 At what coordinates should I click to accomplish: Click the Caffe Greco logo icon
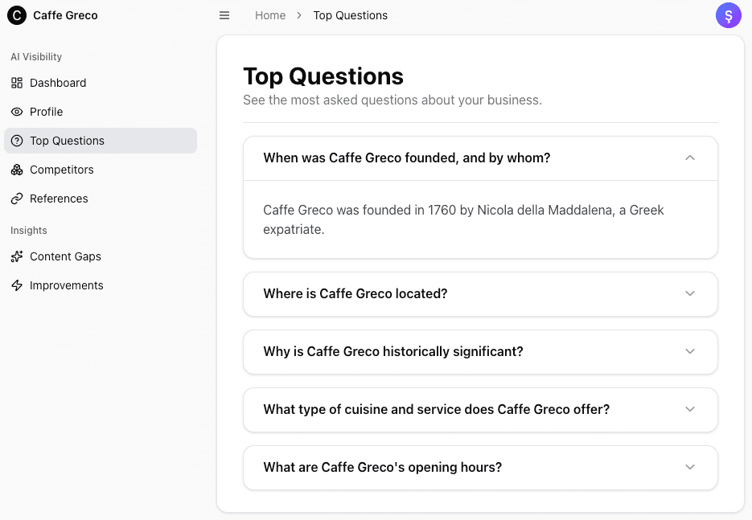point(17,15)
